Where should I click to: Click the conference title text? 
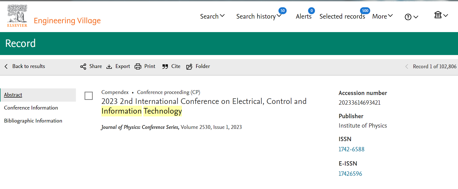point(204,106)
